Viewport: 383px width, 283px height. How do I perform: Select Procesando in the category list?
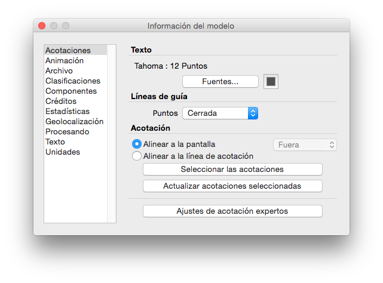coord(75,131)
